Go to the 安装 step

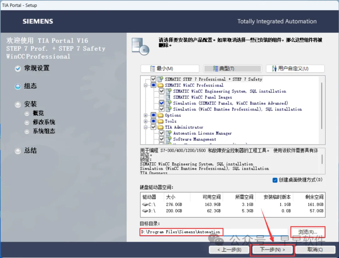click(x=26, y=104)
